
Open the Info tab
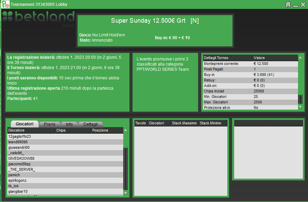(x=69, y=124)
